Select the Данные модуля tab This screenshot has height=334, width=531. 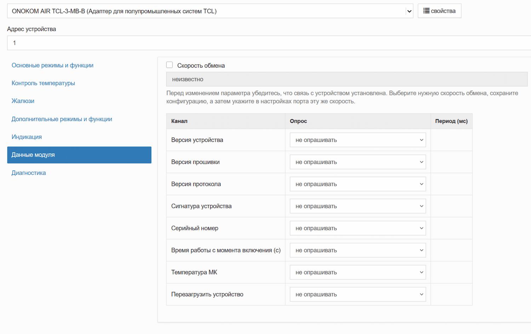79,155
